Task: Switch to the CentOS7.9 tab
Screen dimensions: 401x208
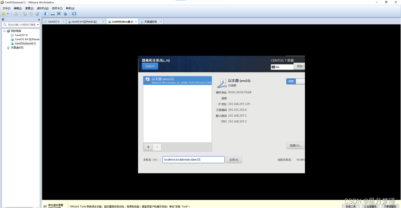Action: click(53, 22)
